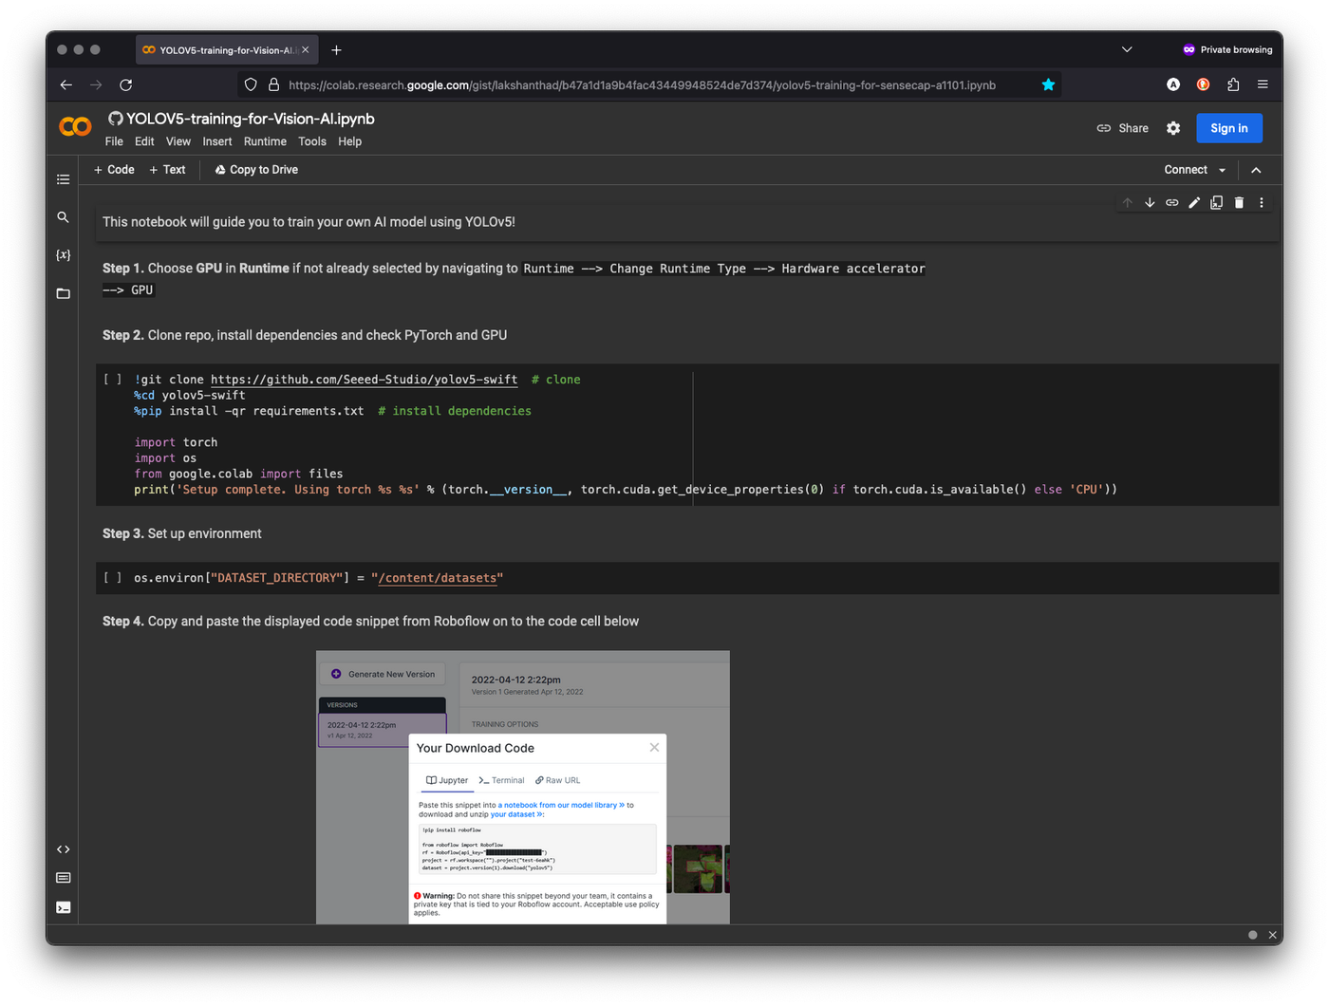Select the YOLOV5-training browser tab

point(226,50)
